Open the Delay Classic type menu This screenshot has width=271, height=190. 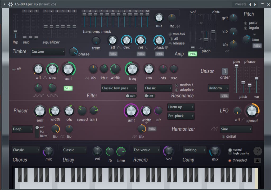(75, 150)
